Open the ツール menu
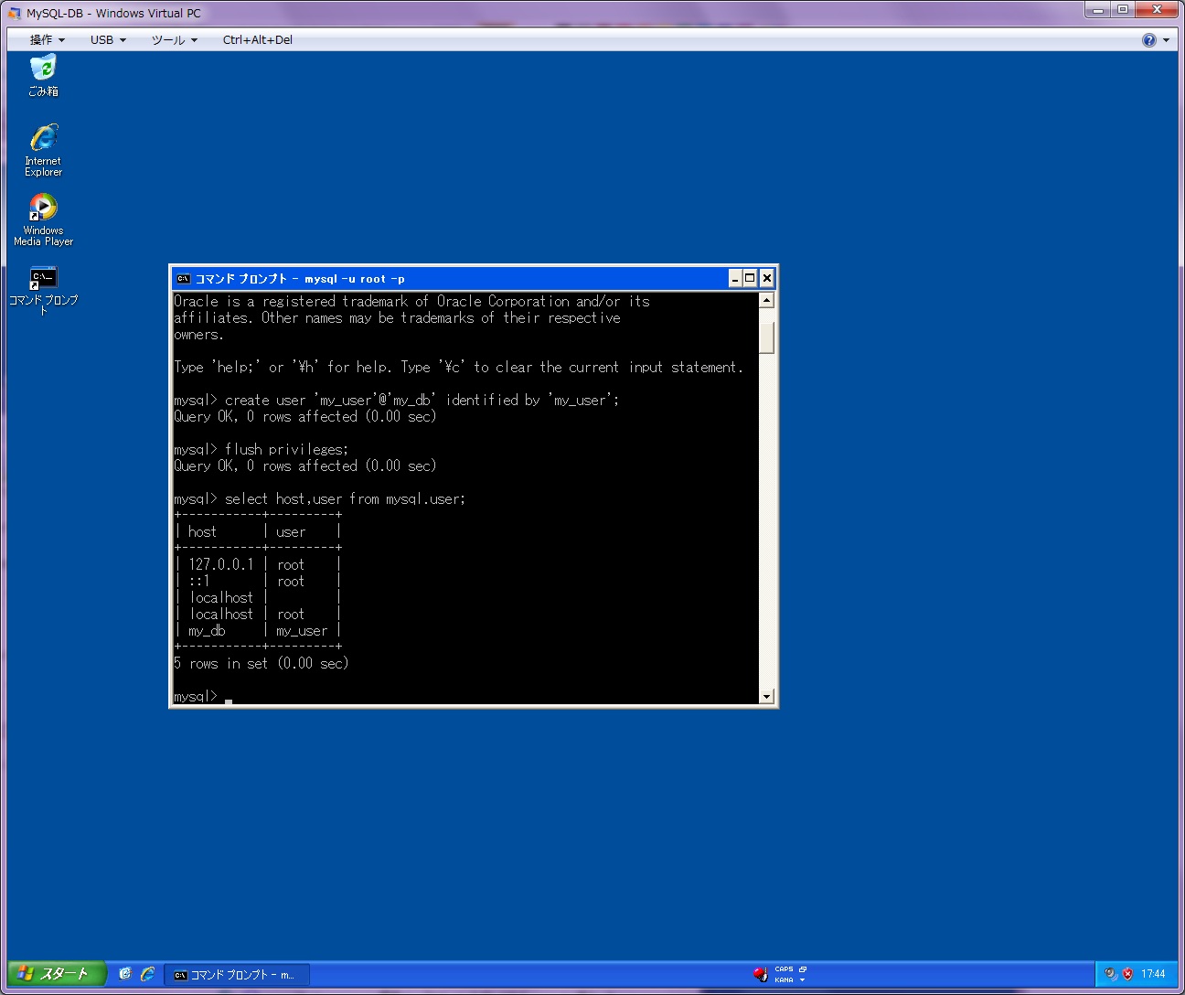The image size is (1185, 995). (x=174, y=40)
